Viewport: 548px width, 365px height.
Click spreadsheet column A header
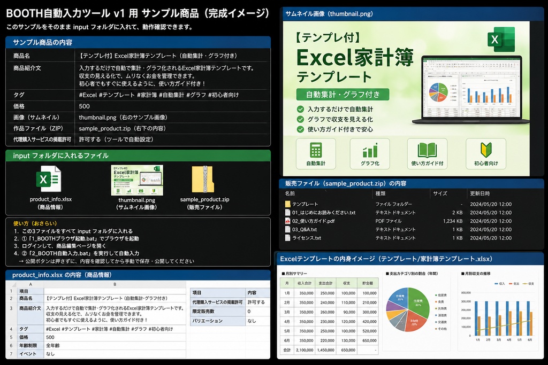point(31,284)
